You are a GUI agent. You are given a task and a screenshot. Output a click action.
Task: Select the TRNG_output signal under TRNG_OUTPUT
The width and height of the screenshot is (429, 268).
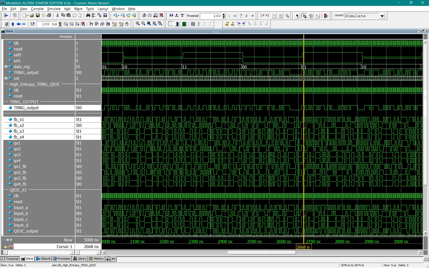click(x=26, y=108)
